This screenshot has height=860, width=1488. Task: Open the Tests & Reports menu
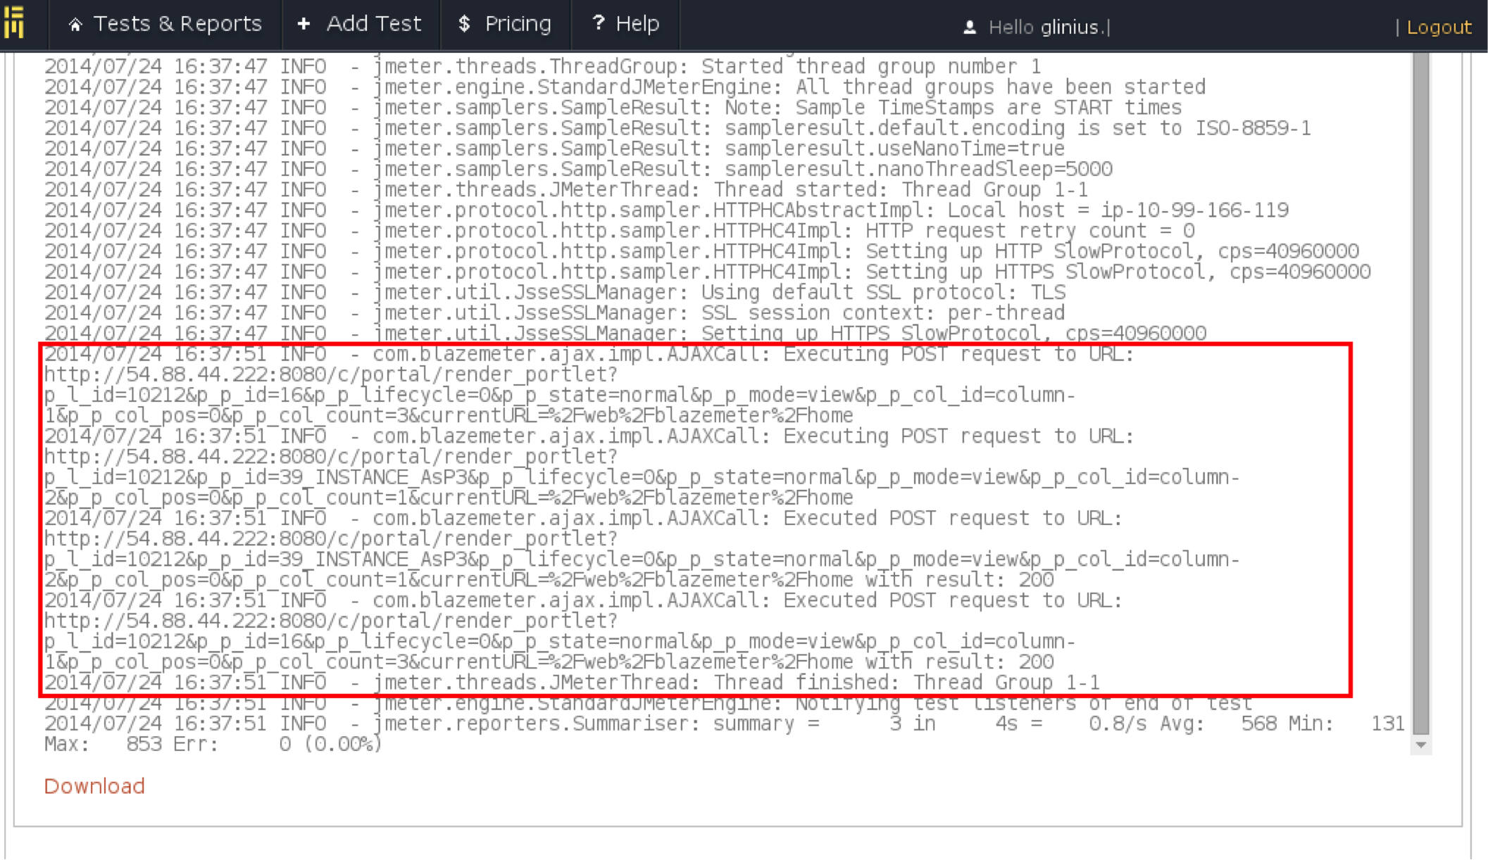[177, 24]
